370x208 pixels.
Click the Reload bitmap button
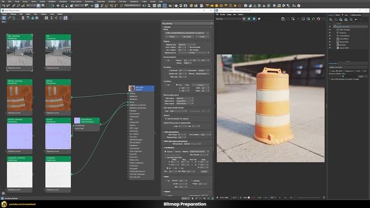(x=172, y=36)
